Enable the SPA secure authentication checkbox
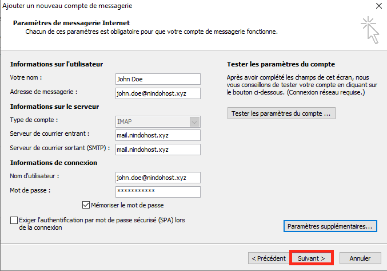Image resolution: width=387 pixels, height=271 pixels. pyautogui.click(x=14, y=220)
